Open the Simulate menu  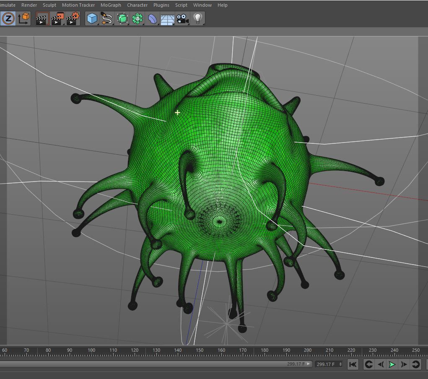point(8,5)
